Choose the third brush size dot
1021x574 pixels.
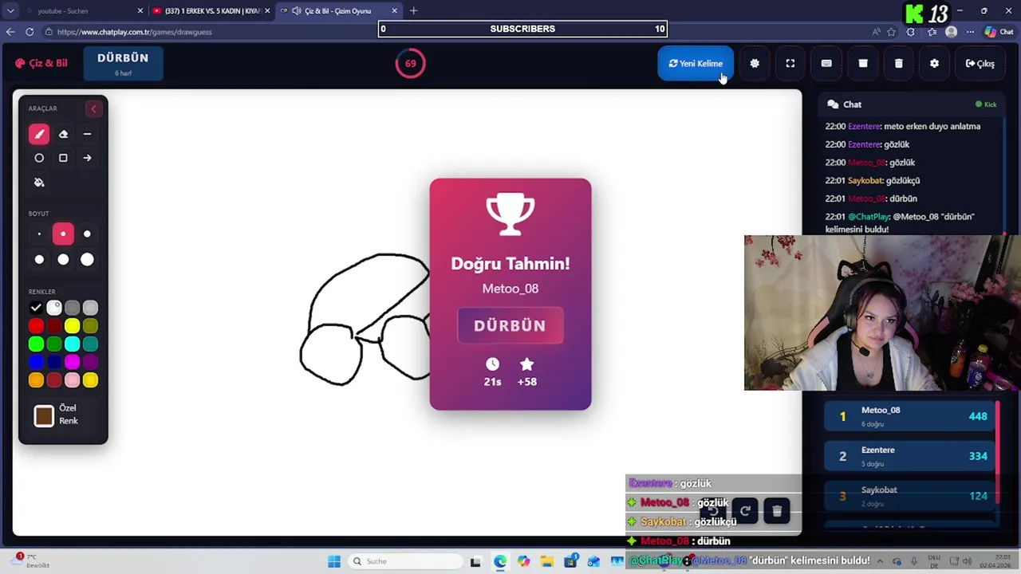pos(87,234)
